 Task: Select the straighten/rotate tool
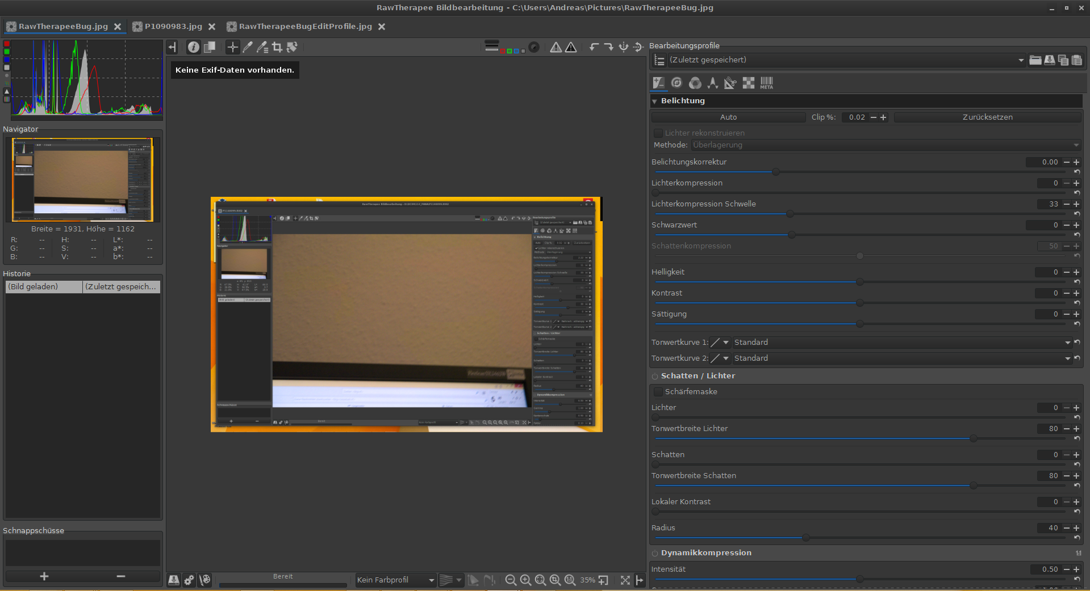[292, 47]
